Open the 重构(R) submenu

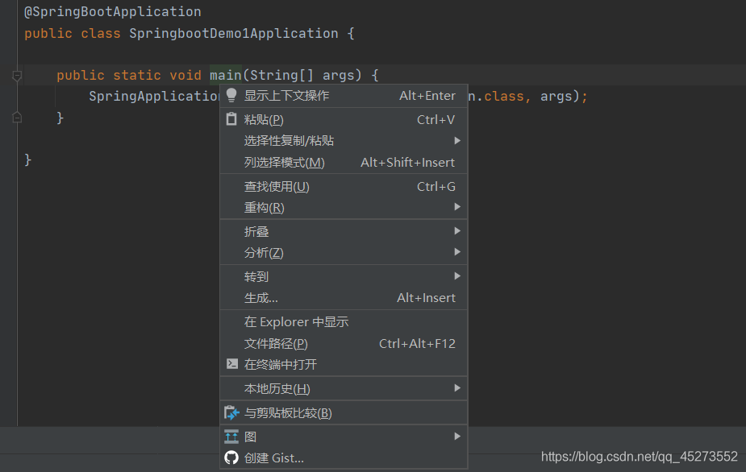click(x=344, y=207)
